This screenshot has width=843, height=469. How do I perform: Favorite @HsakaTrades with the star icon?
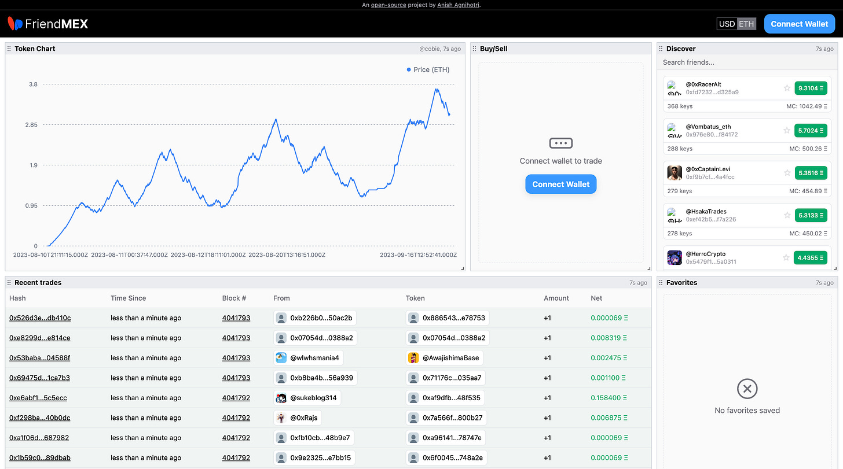787,215
